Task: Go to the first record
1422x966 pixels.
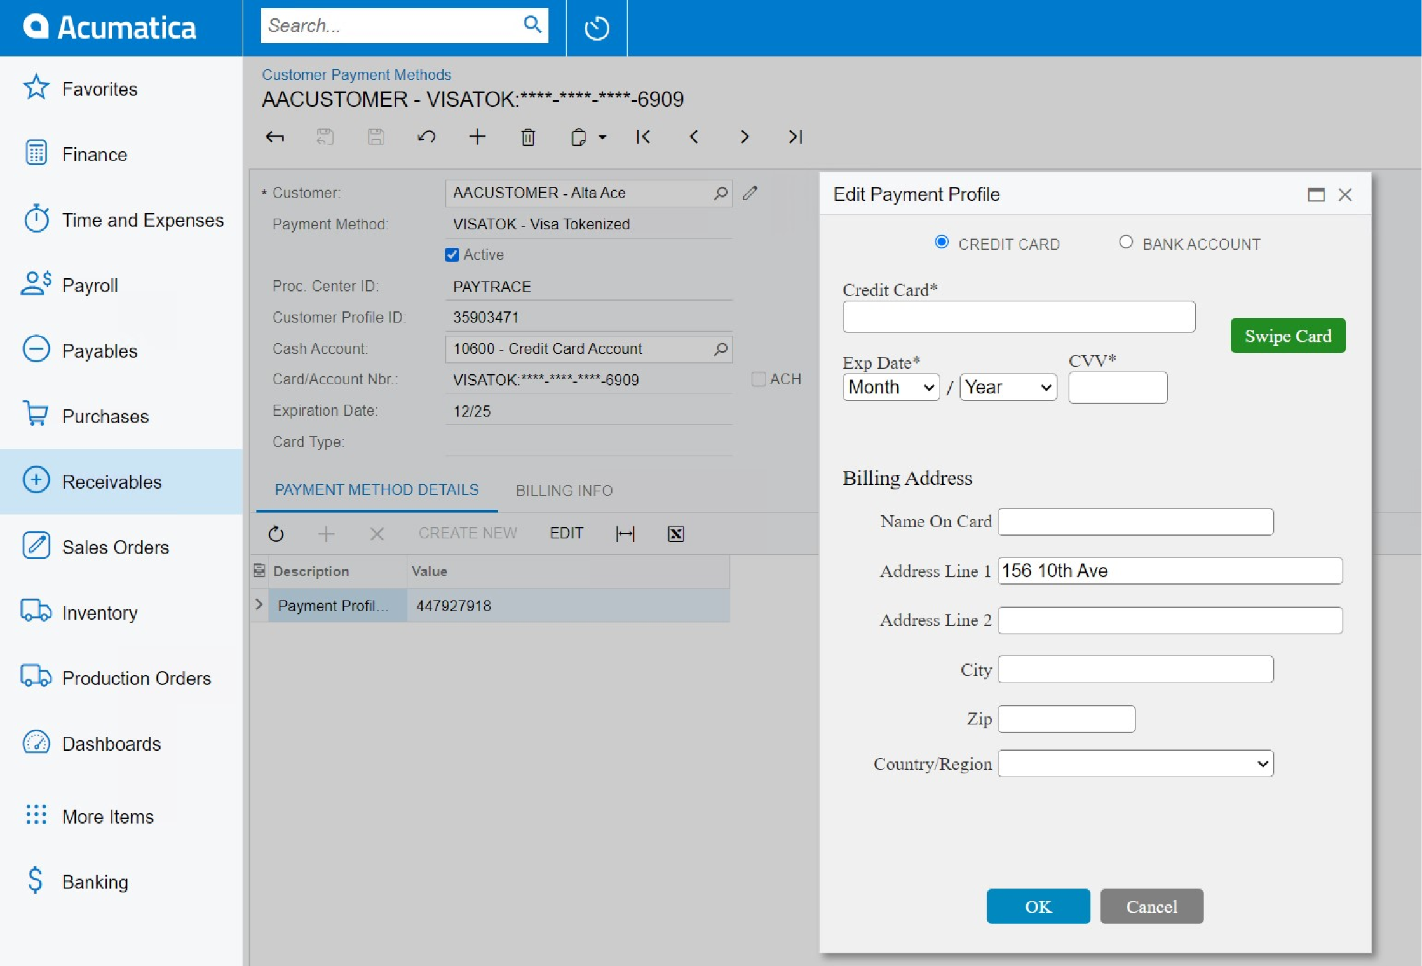Action: 643,137
